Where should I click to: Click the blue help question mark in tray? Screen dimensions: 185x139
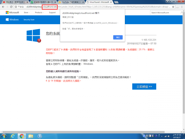(x=156, y=136)
